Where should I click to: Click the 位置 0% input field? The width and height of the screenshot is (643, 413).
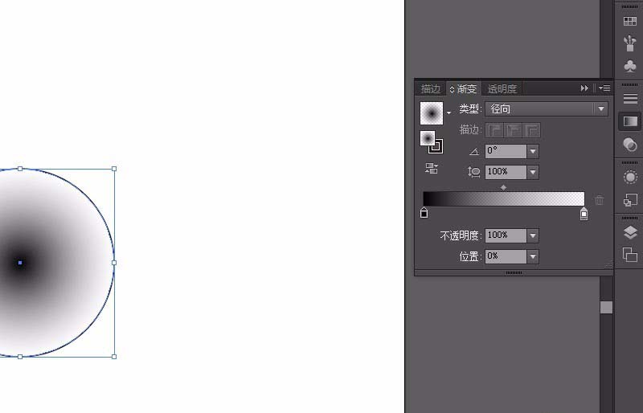click(506, 257)
